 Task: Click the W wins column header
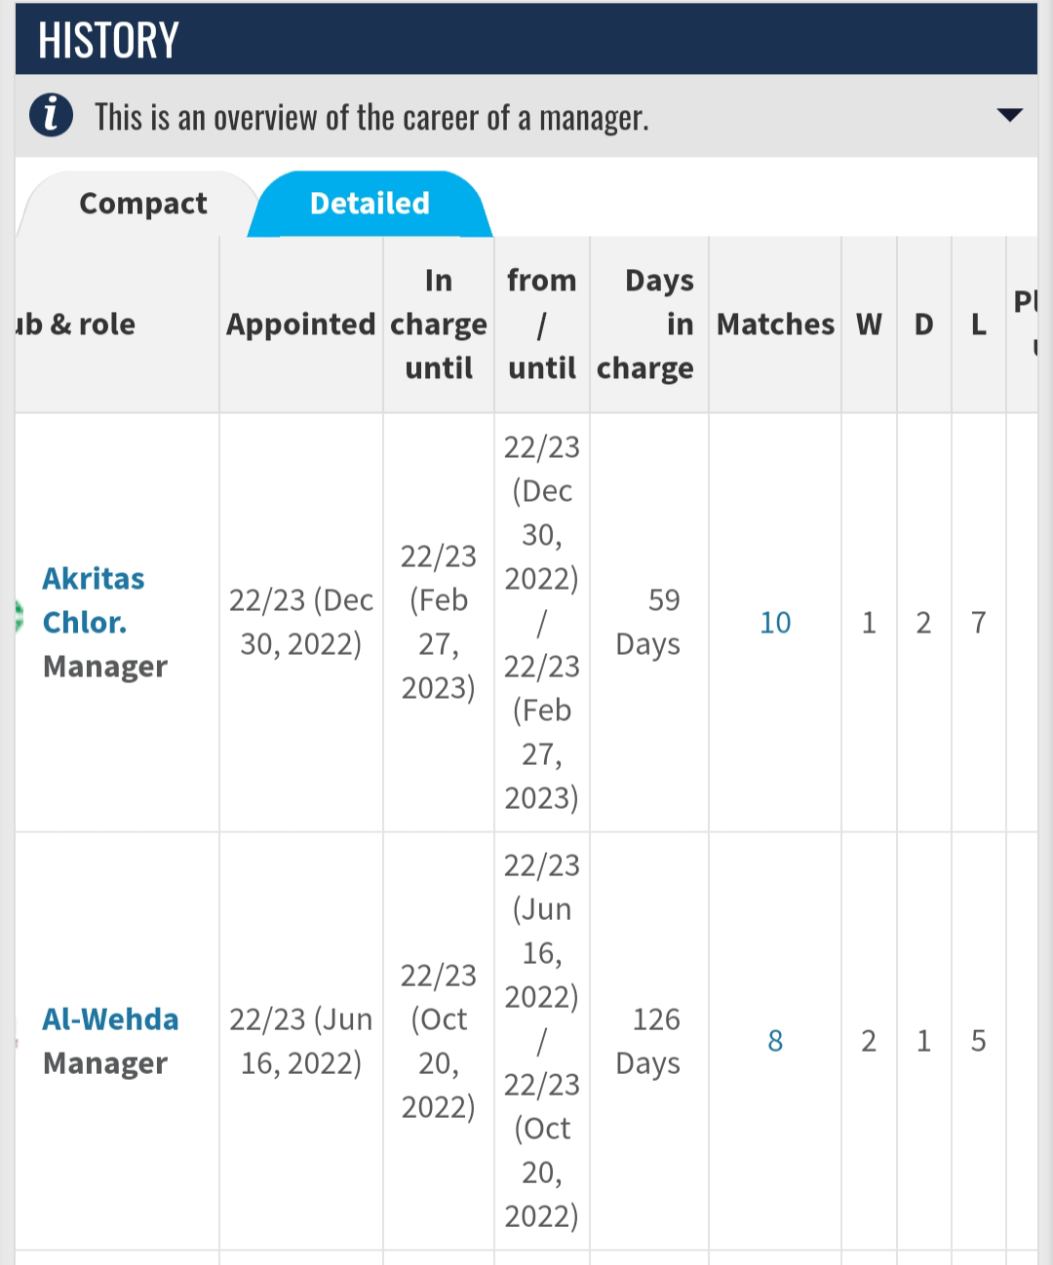tap(869, 324)
